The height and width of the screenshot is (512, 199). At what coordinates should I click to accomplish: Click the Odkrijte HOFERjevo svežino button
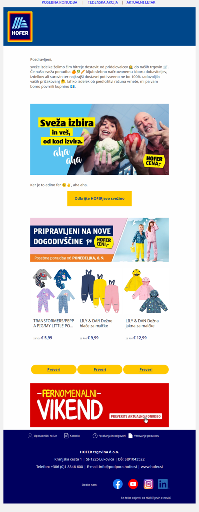[99, 198]
